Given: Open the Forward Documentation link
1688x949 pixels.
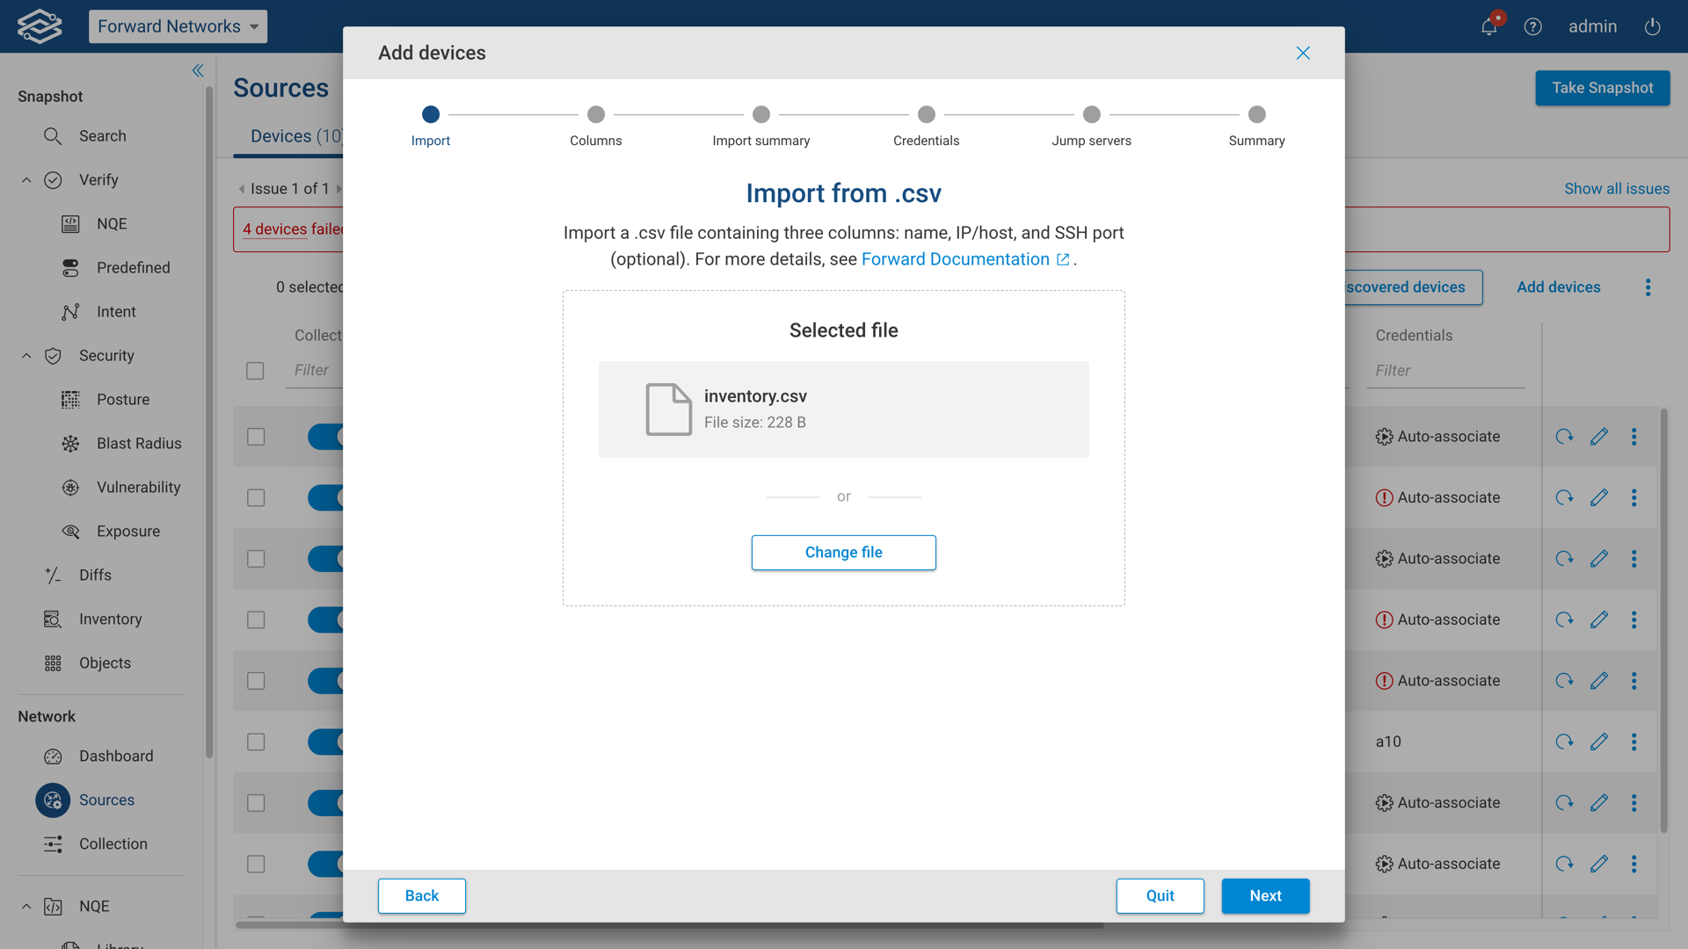Looking at the screenshot, I should click(x=955, y=259).
